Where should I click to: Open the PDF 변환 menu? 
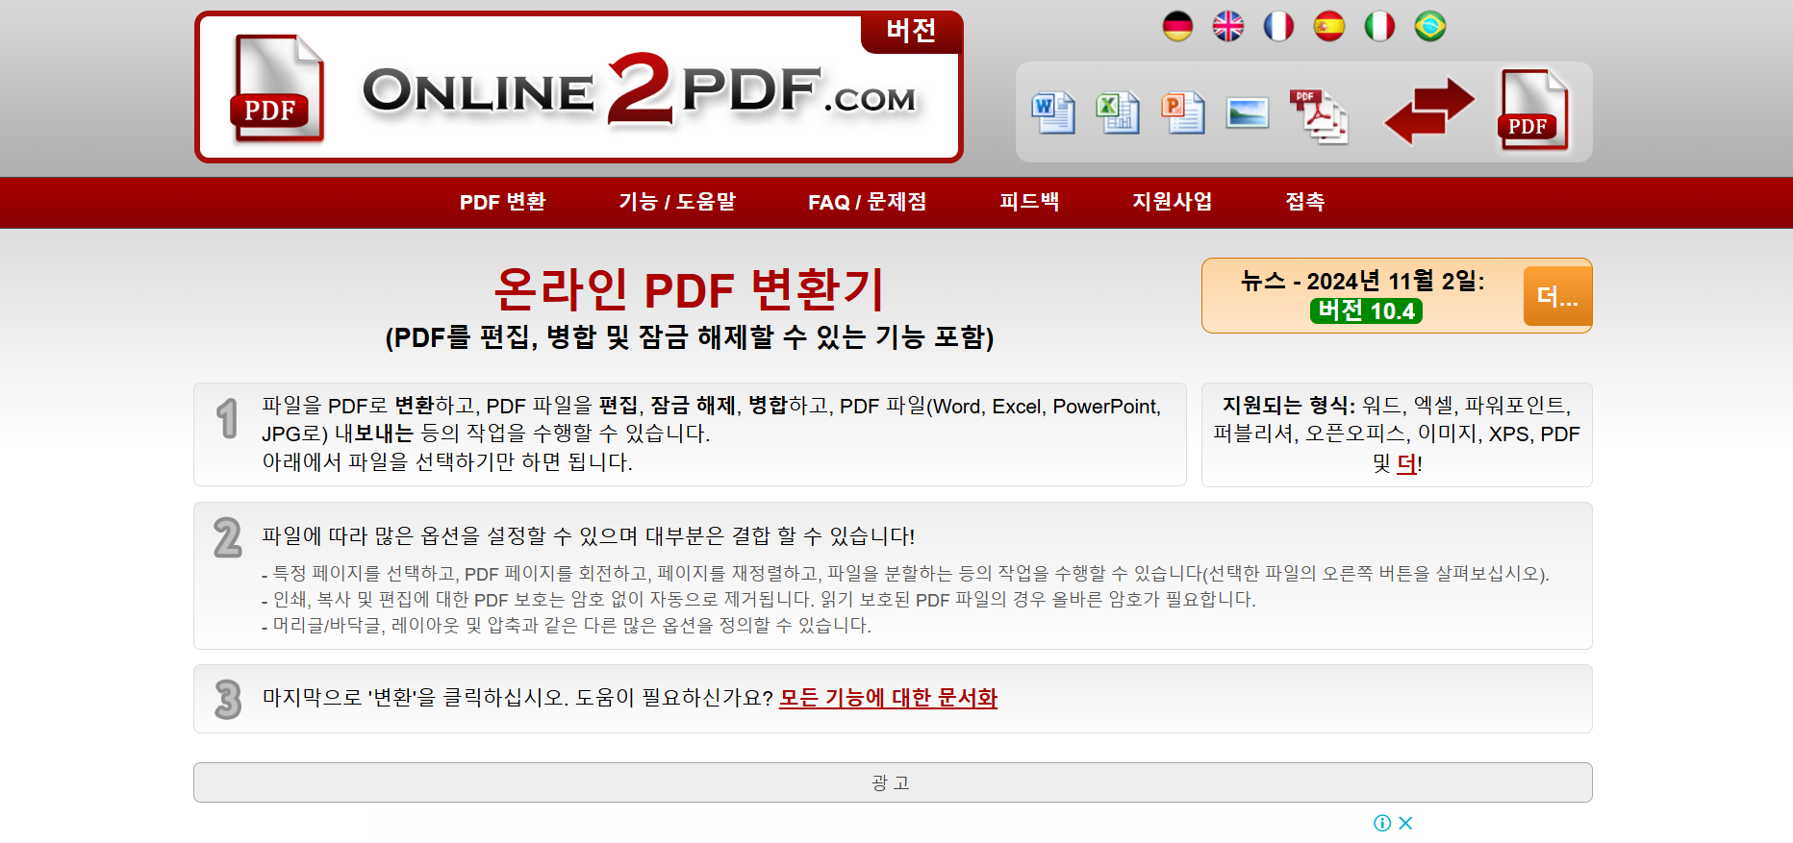coord(502,202)
